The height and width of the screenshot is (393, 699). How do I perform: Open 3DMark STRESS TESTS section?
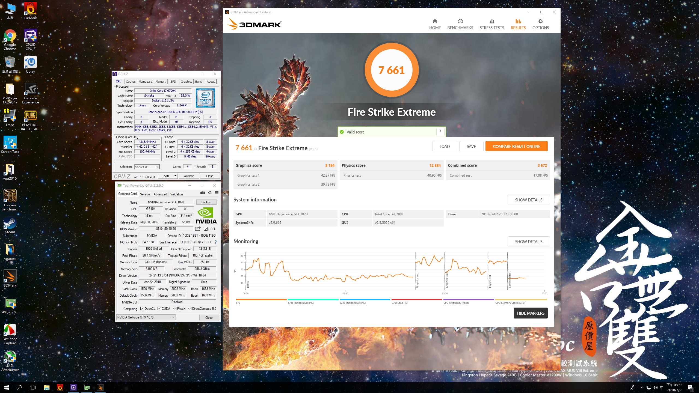[x=491, y=24]
